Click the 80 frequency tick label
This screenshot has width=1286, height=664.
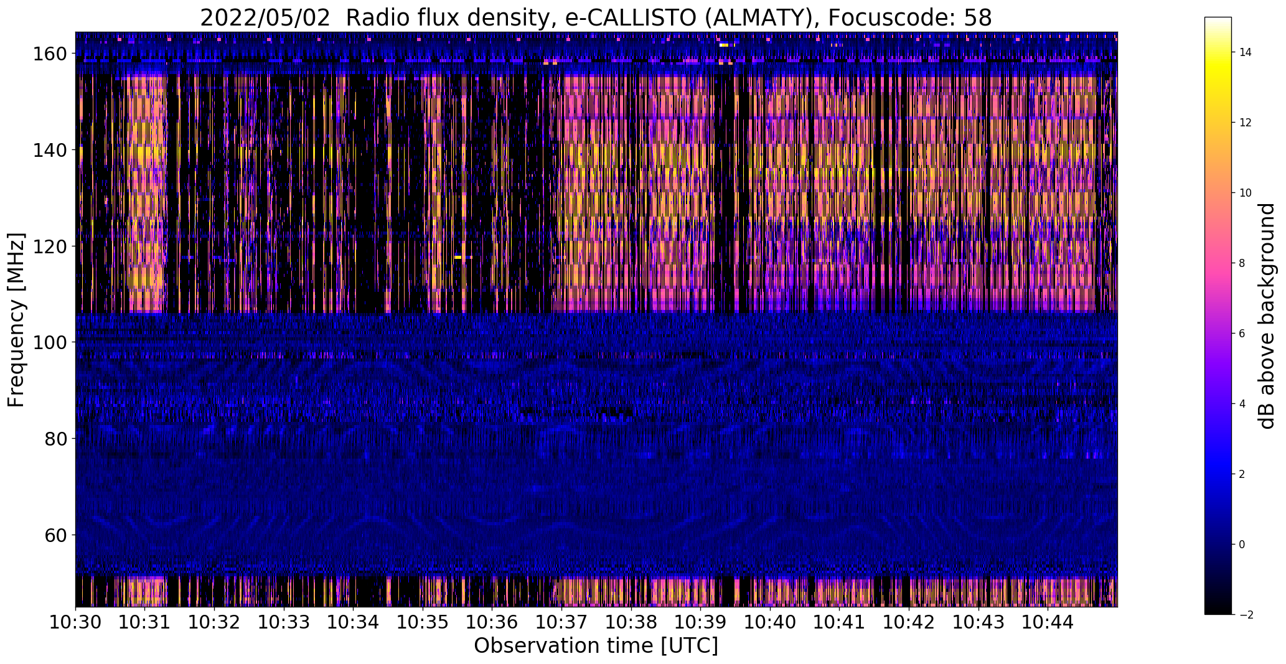click(x=55, y=439)
